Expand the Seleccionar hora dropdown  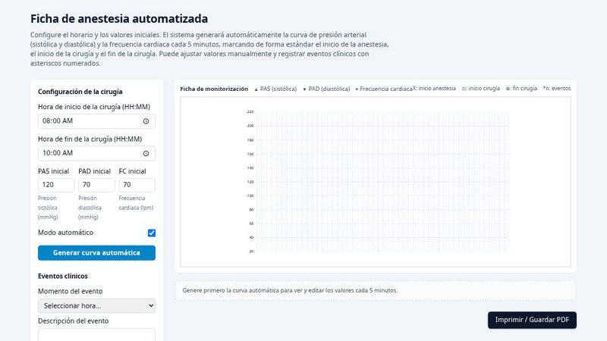point(97,305)
